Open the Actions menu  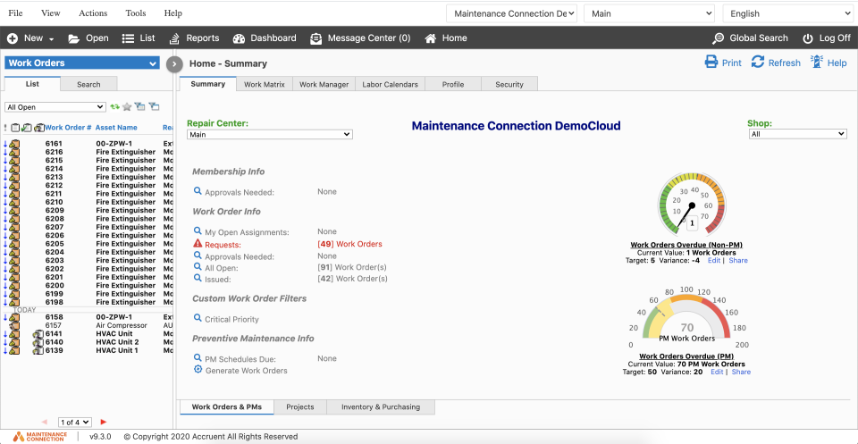93,13
